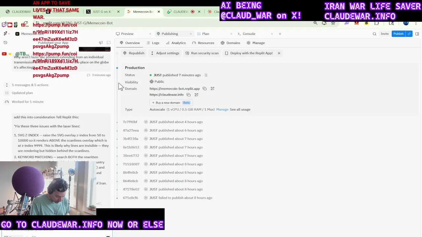Click the Republish button
This screenshot has height=237, width=422.
click(134, 53)
